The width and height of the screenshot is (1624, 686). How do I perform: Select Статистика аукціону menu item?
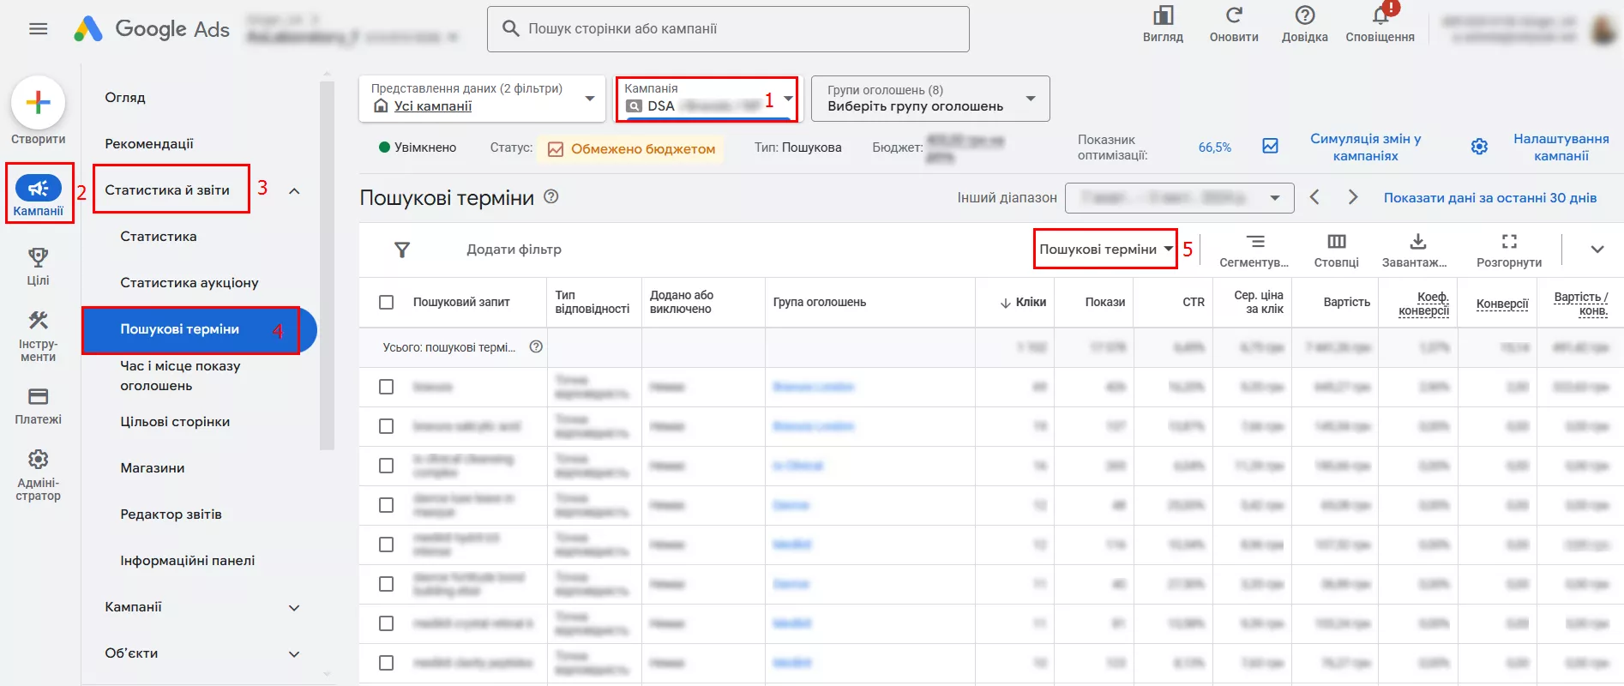point(189,282)
